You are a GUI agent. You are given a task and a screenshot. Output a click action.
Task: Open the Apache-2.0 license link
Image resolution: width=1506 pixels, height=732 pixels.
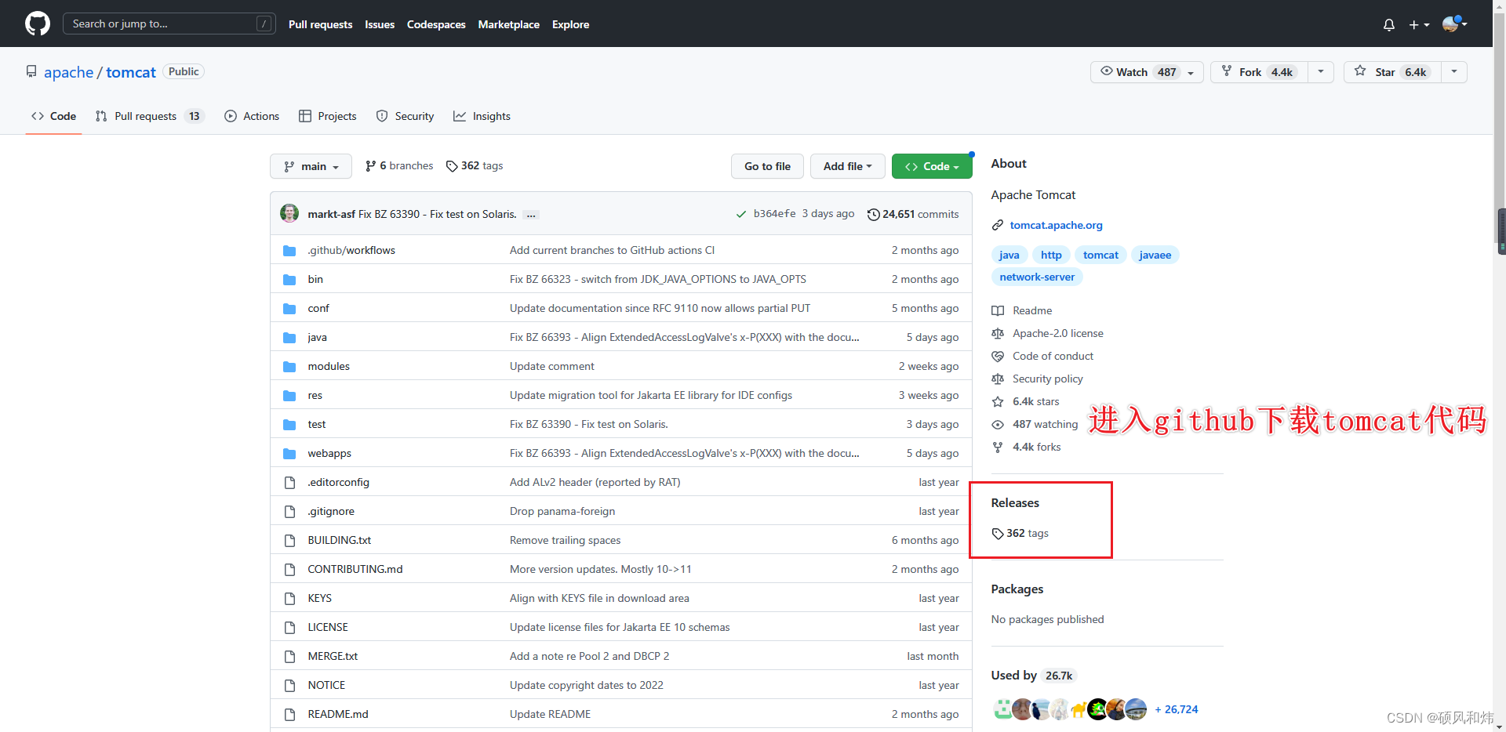(1057, 333)
